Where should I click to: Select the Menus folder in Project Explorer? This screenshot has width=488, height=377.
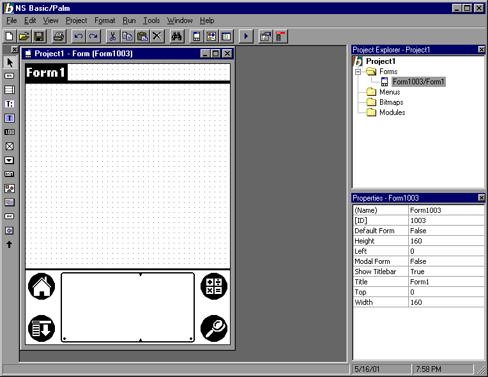point(390,92)
